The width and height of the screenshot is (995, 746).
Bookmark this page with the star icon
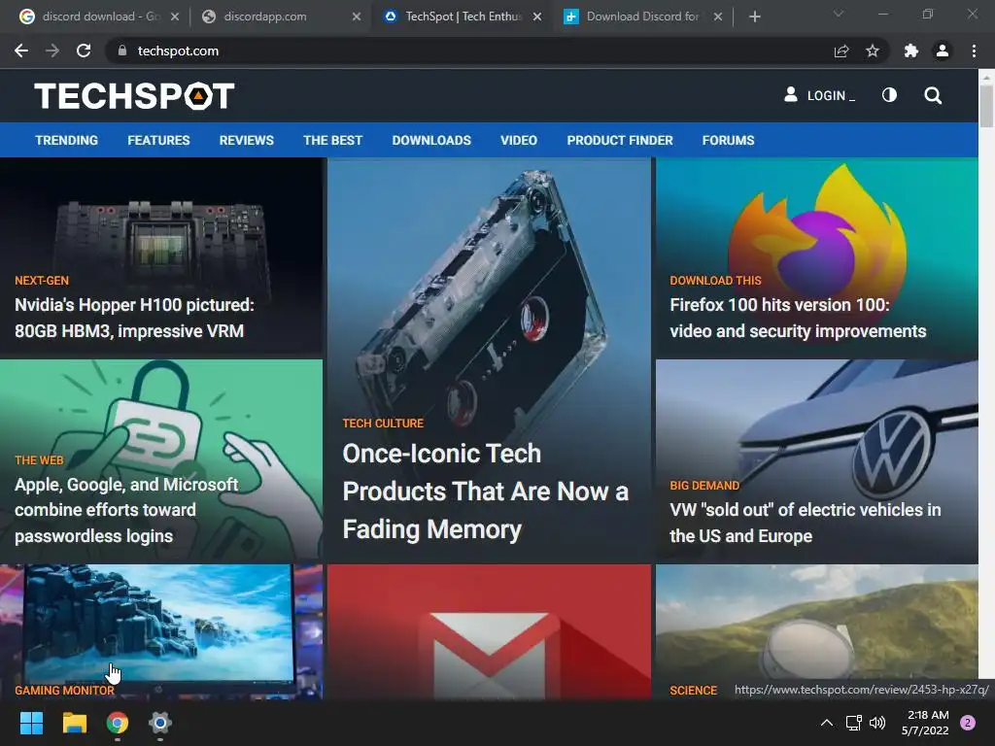tap(873, 51)
